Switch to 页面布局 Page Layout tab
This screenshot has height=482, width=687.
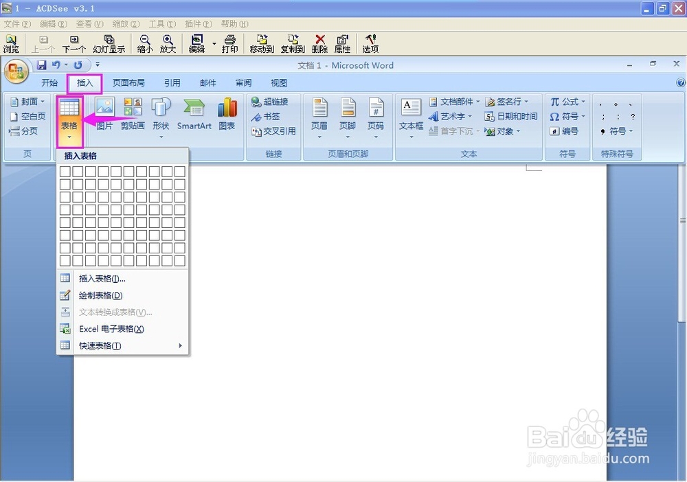(x=128, y=83)
